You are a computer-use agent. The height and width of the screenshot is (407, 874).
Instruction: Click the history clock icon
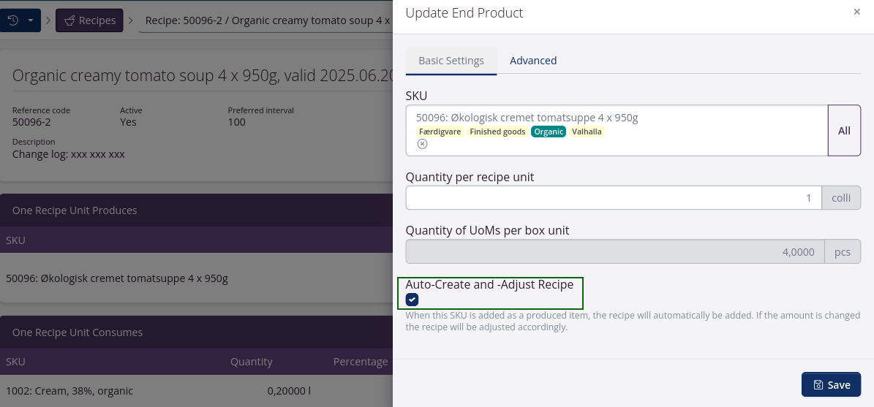click(x=13, y=20)
